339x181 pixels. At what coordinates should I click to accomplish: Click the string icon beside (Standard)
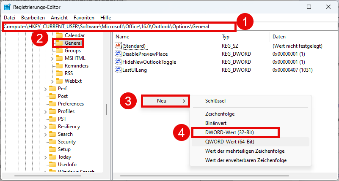118,46
